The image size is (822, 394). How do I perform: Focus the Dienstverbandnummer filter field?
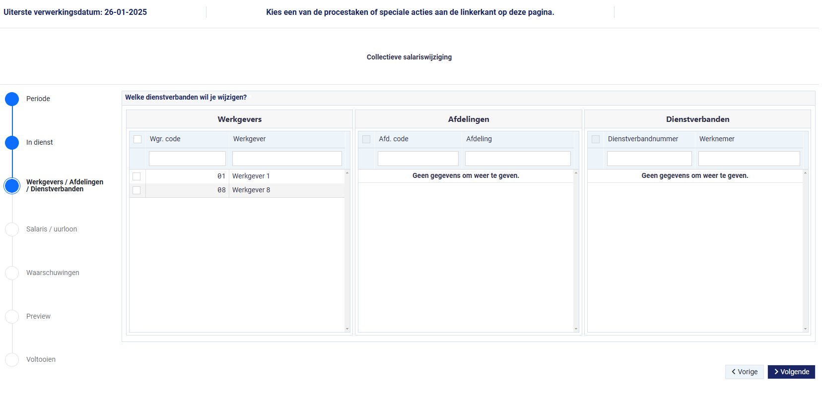649,159
